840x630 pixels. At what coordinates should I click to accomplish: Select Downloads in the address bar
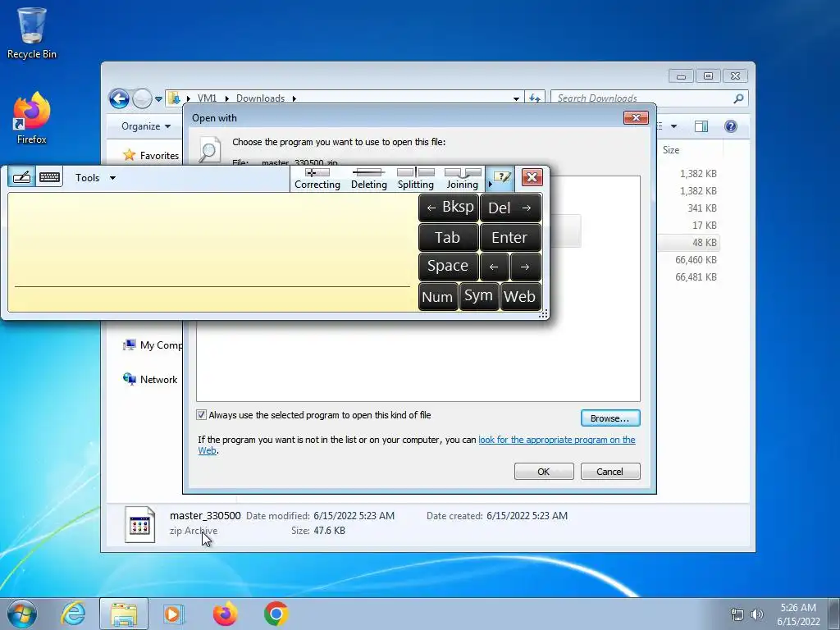pyautogui.click(x=260, y=98)
